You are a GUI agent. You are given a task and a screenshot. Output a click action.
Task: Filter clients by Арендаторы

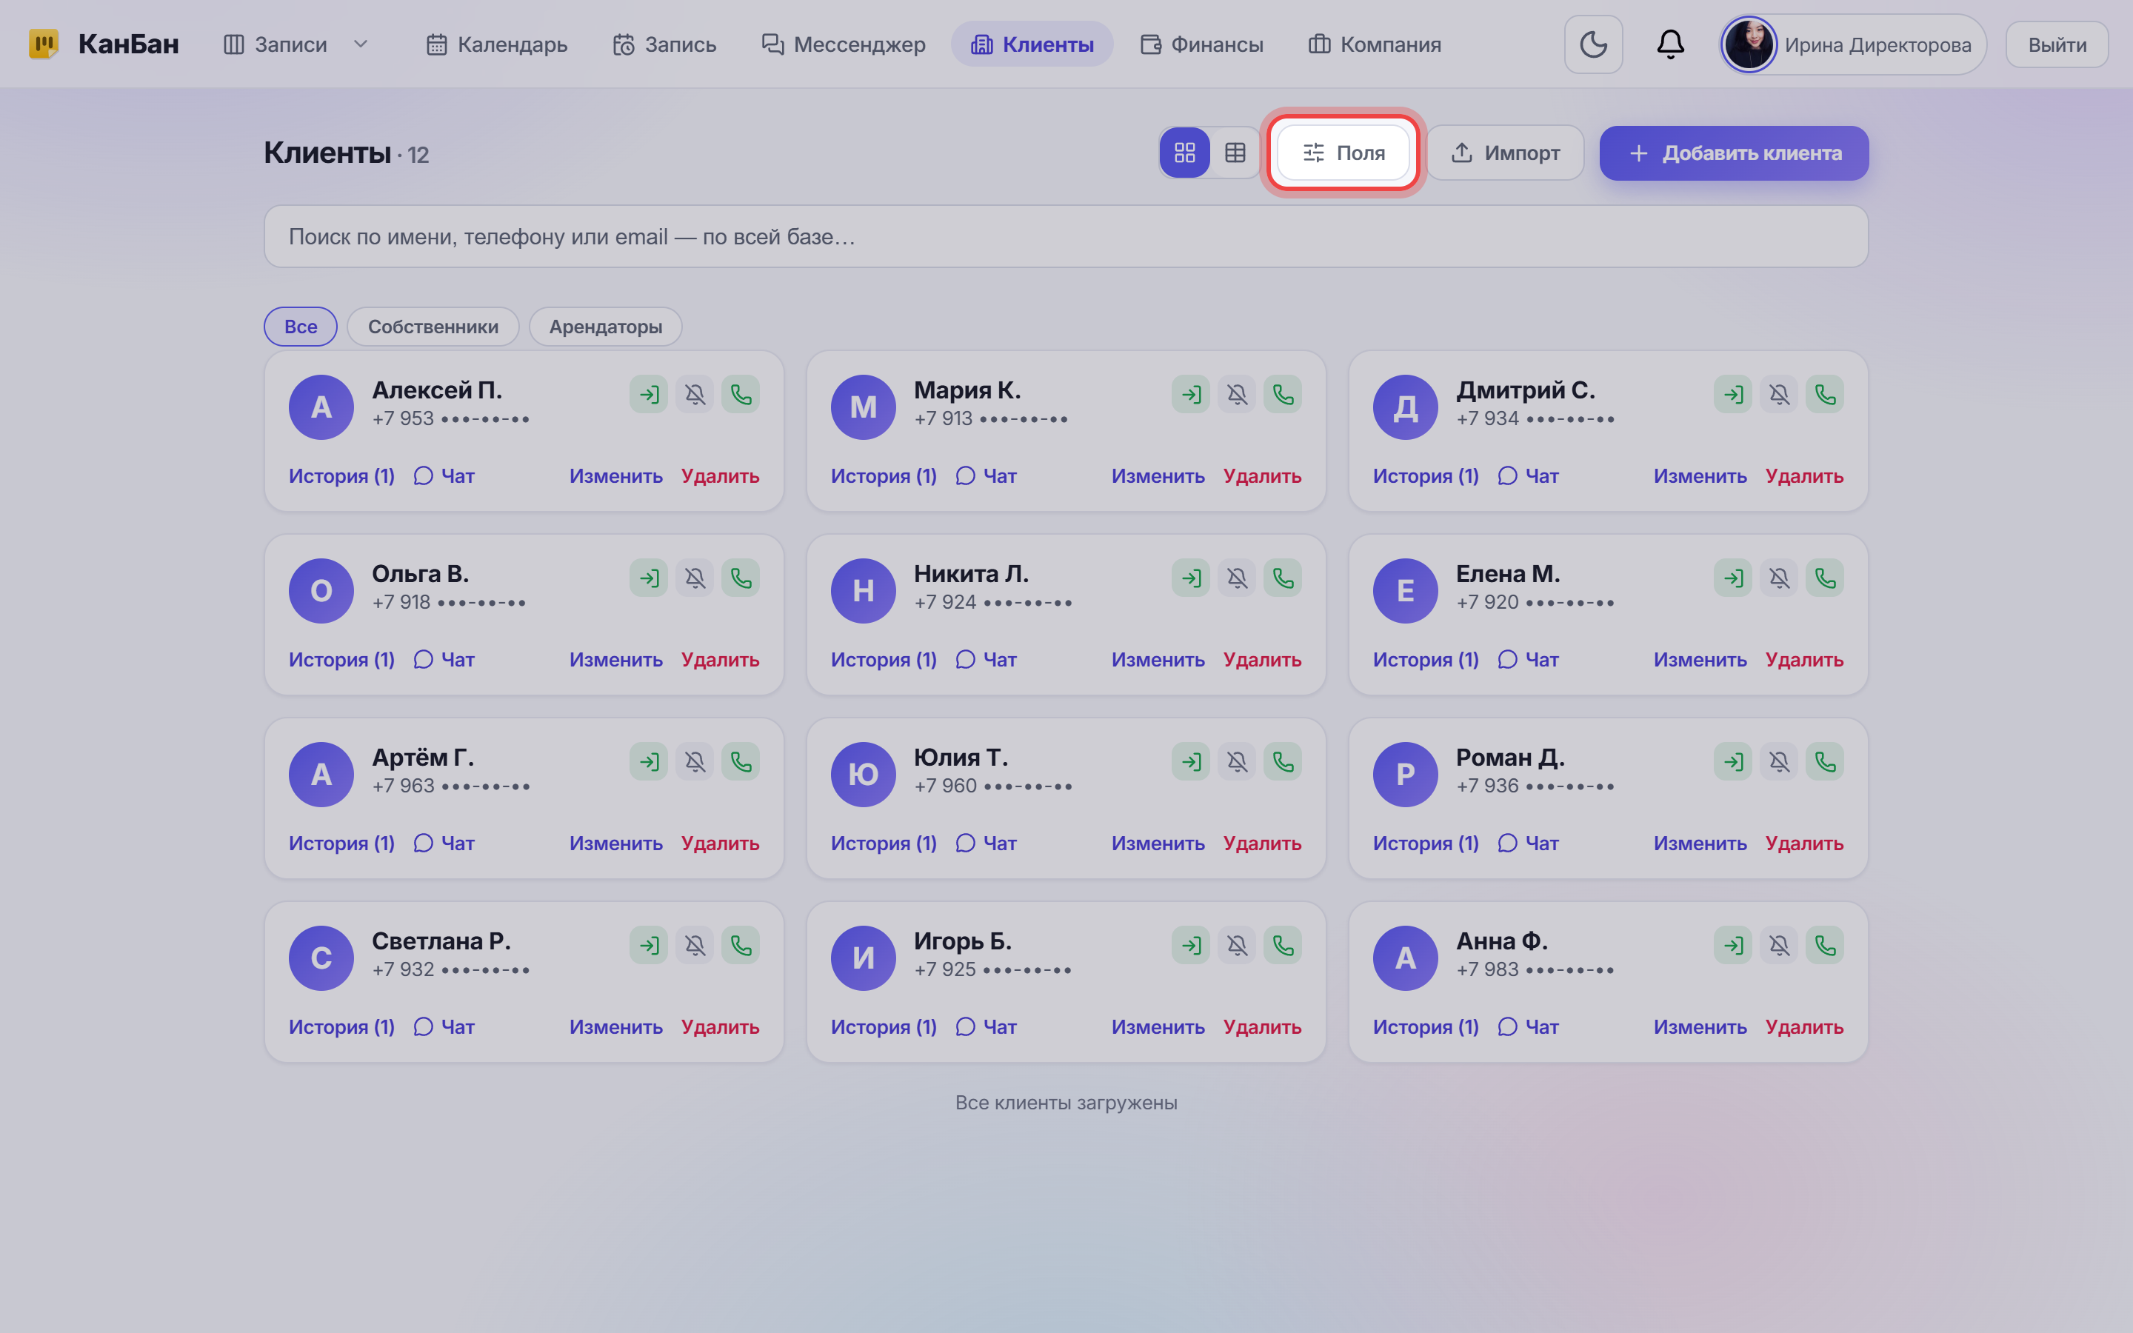pyautogui.click(x=606, y=326)
